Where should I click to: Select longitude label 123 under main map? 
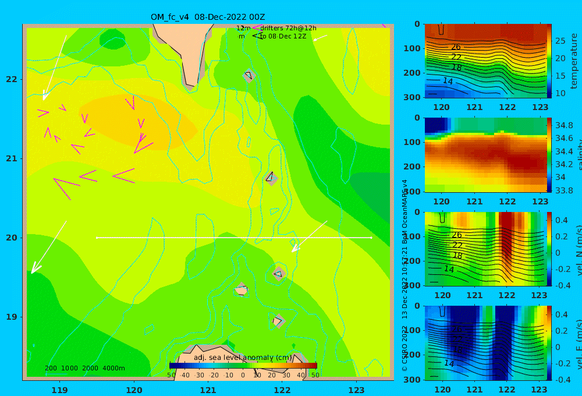point(357,390)
